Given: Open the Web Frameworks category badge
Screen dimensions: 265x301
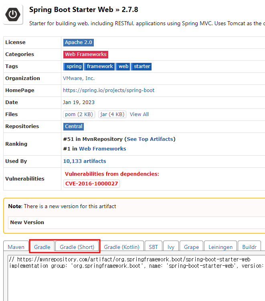Looking at the screenshot, I should (x=85, y=54).
